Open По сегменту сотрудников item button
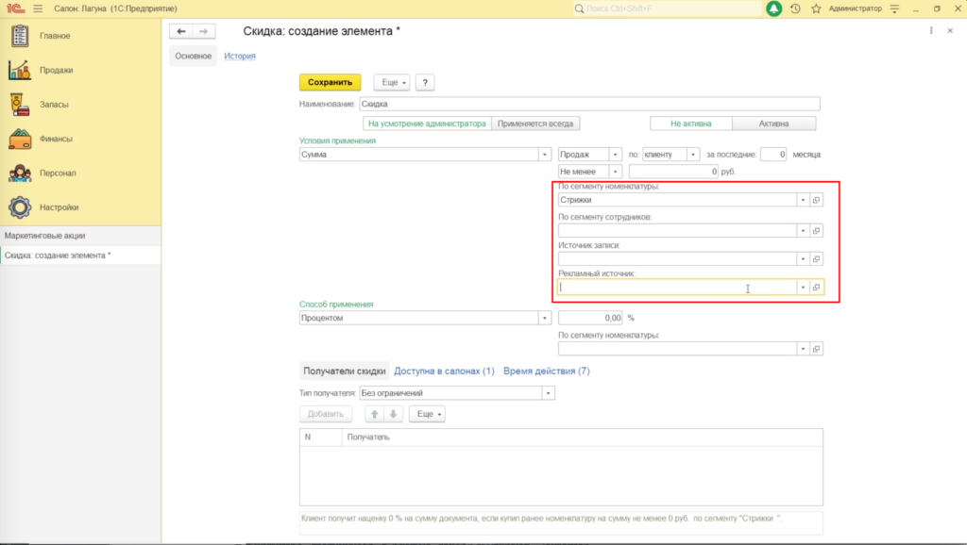Image resolution: width=967 pixels, height=545 pixels. pos(817,231)
